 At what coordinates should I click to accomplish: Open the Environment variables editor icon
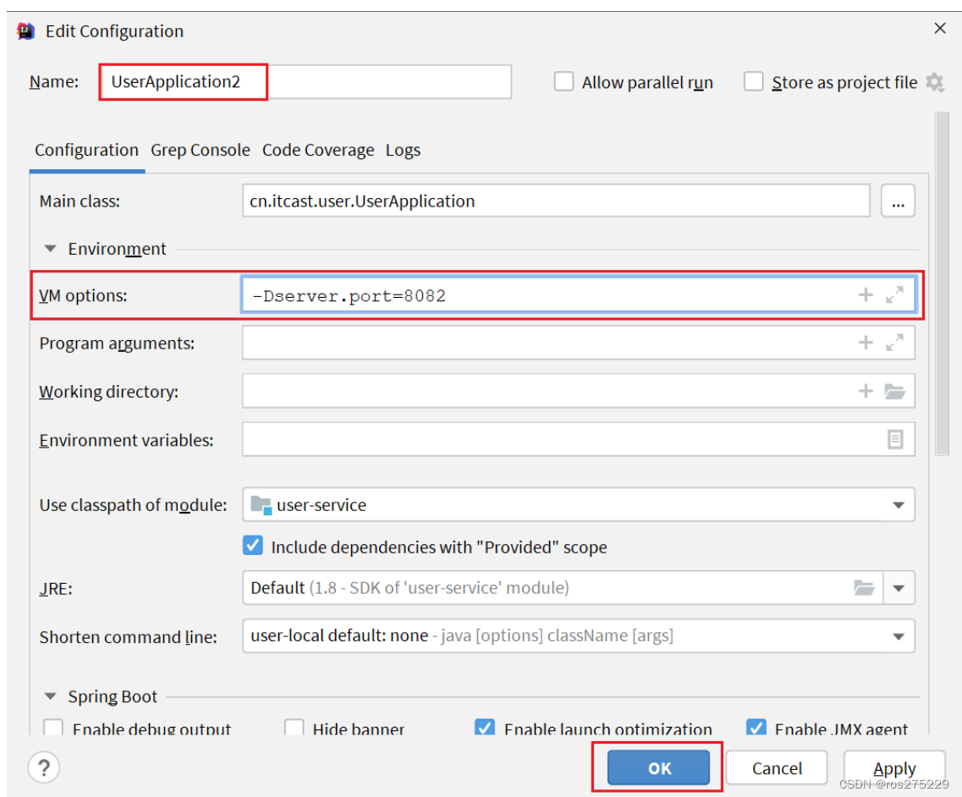[x=895, y=439]
